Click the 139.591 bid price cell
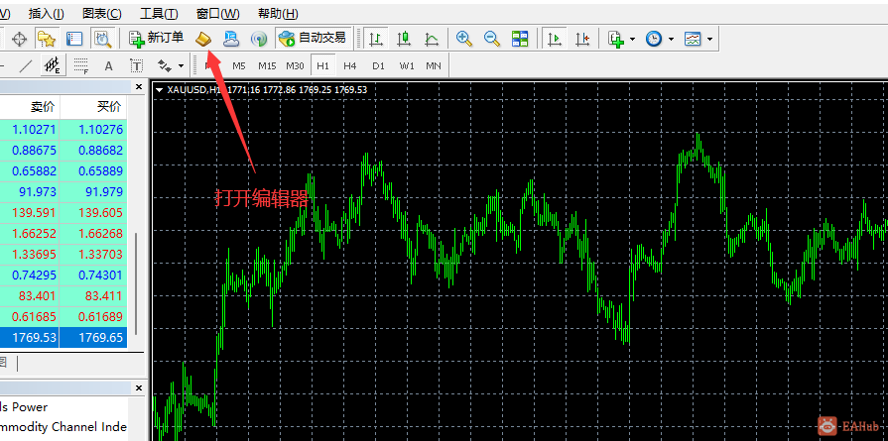This screenshot has width=888, height=441. tap(30, 213)
